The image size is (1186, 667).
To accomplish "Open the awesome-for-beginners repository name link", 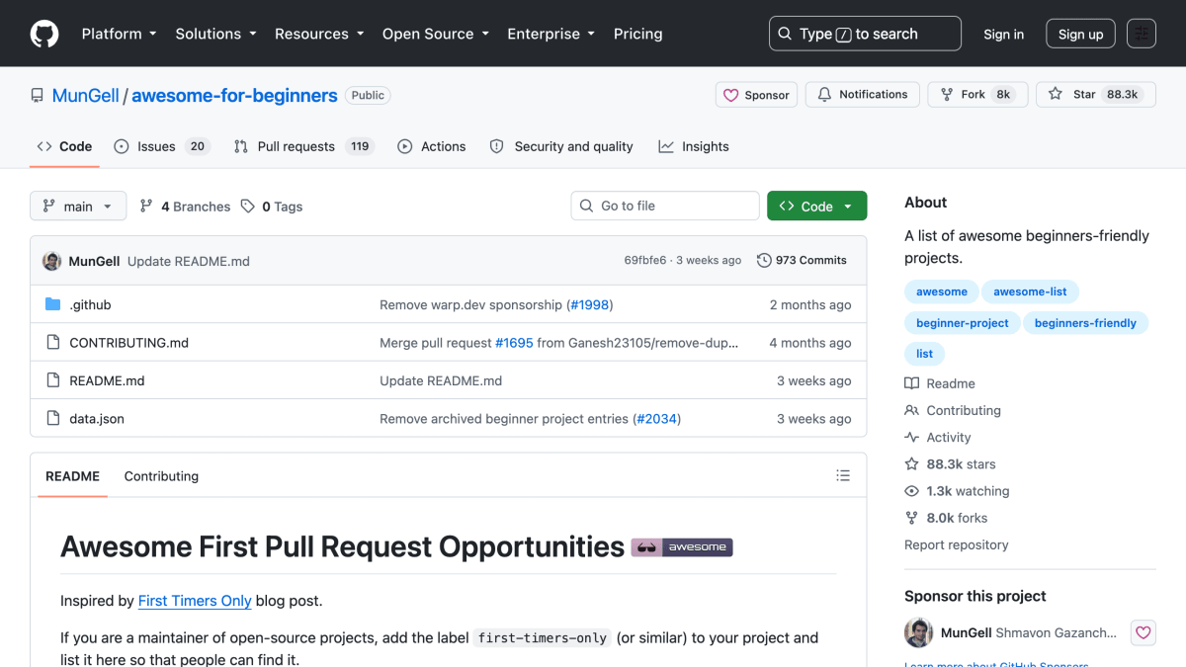I will [x=234, y=96].
